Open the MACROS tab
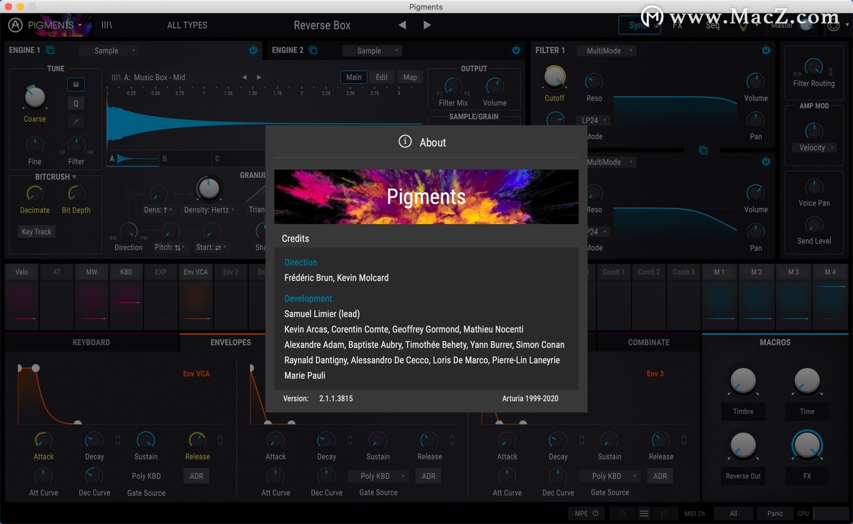Image resolution: width=853 pixels, height=524 pixels. coord(775,343)
